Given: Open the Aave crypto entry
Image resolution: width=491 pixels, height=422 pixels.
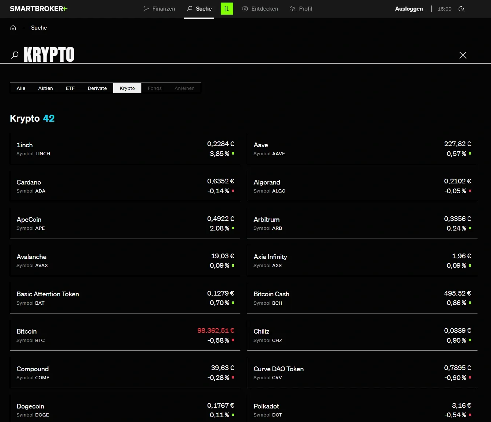Looking at the screenshot, I should tap(362, 149).
